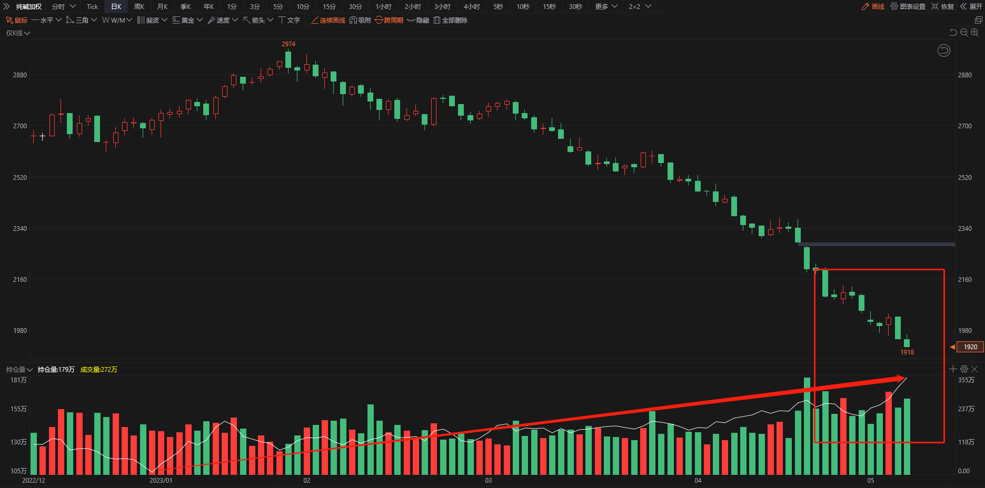The image size is (985, 488).
Task: Open the 持仓量 indicator dropdown
Action: click(19, 370)
